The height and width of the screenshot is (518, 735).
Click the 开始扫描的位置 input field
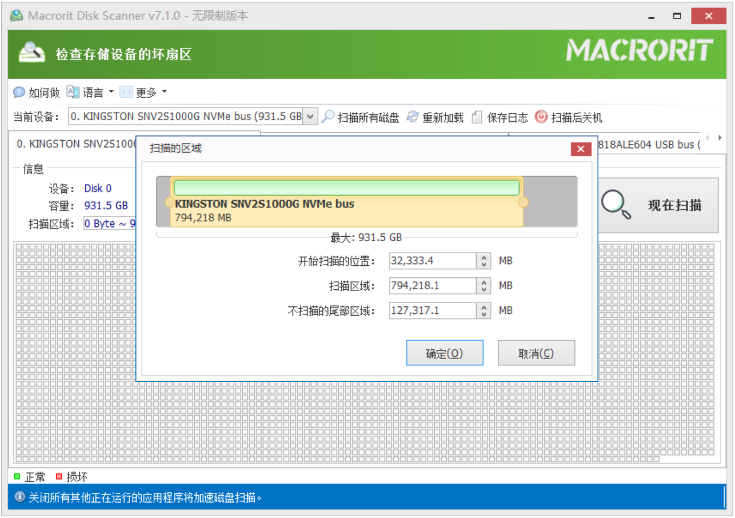[x=433, y=261]
